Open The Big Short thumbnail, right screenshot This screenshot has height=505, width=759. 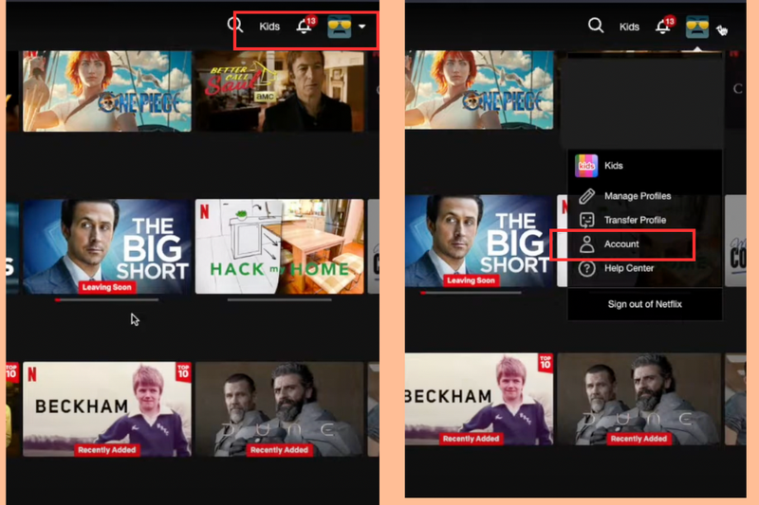coord(479,242)
